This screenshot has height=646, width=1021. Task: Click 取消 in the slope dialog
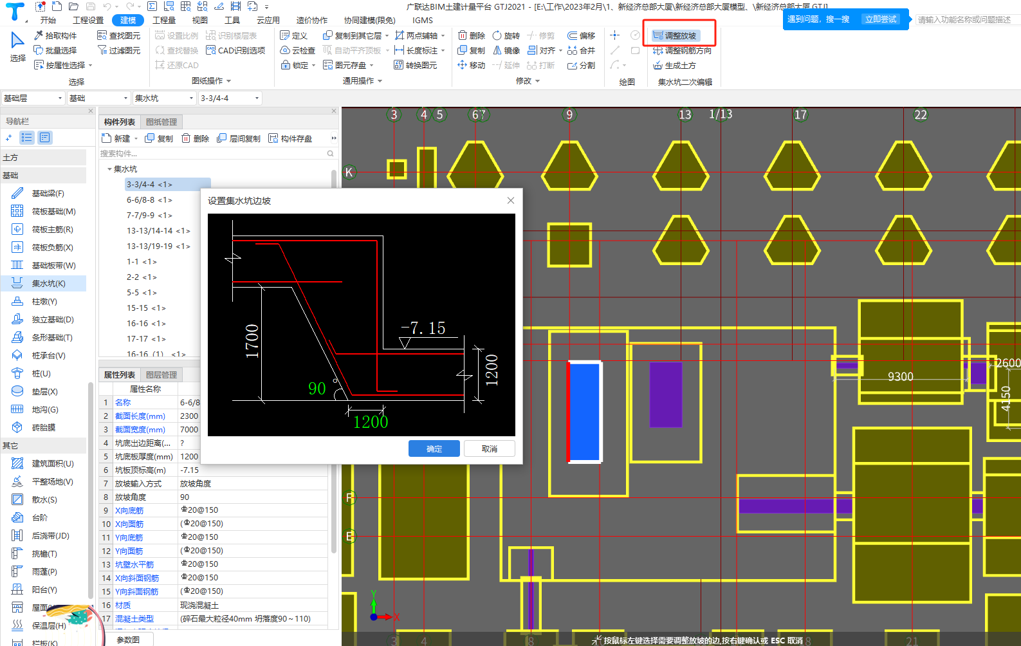point(490,448)
